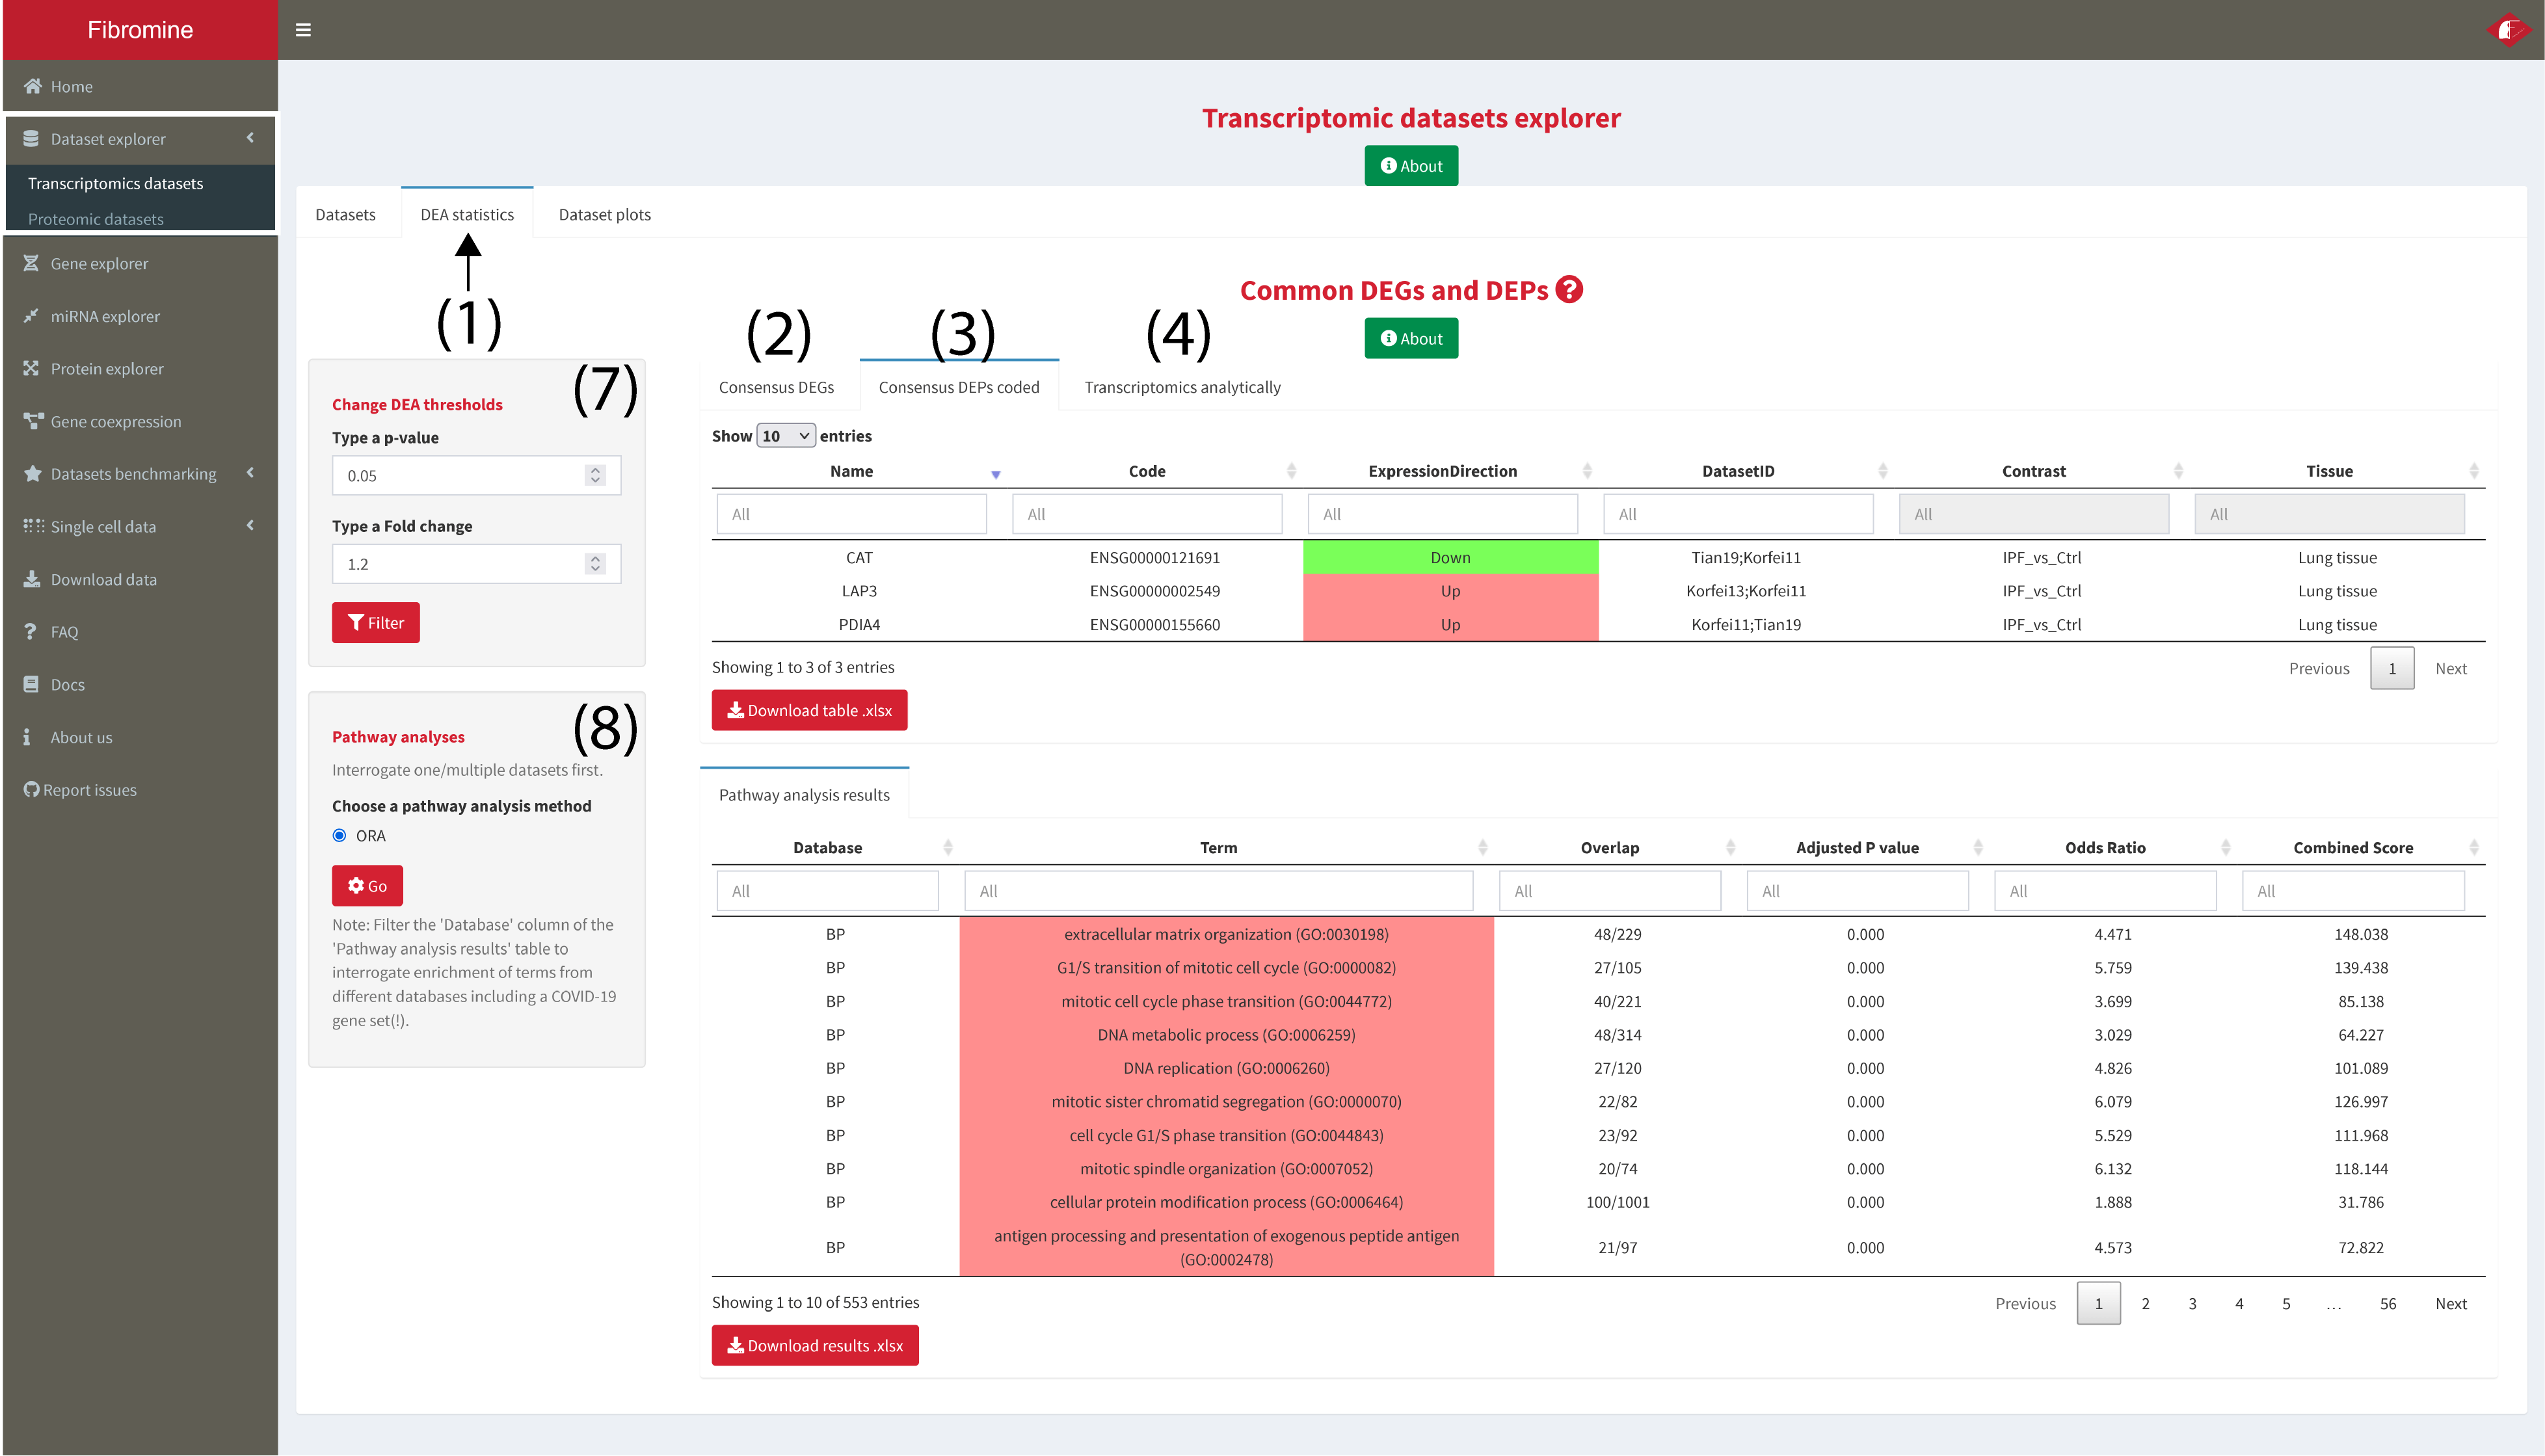Select the ORA radio button

pos(340,835)
